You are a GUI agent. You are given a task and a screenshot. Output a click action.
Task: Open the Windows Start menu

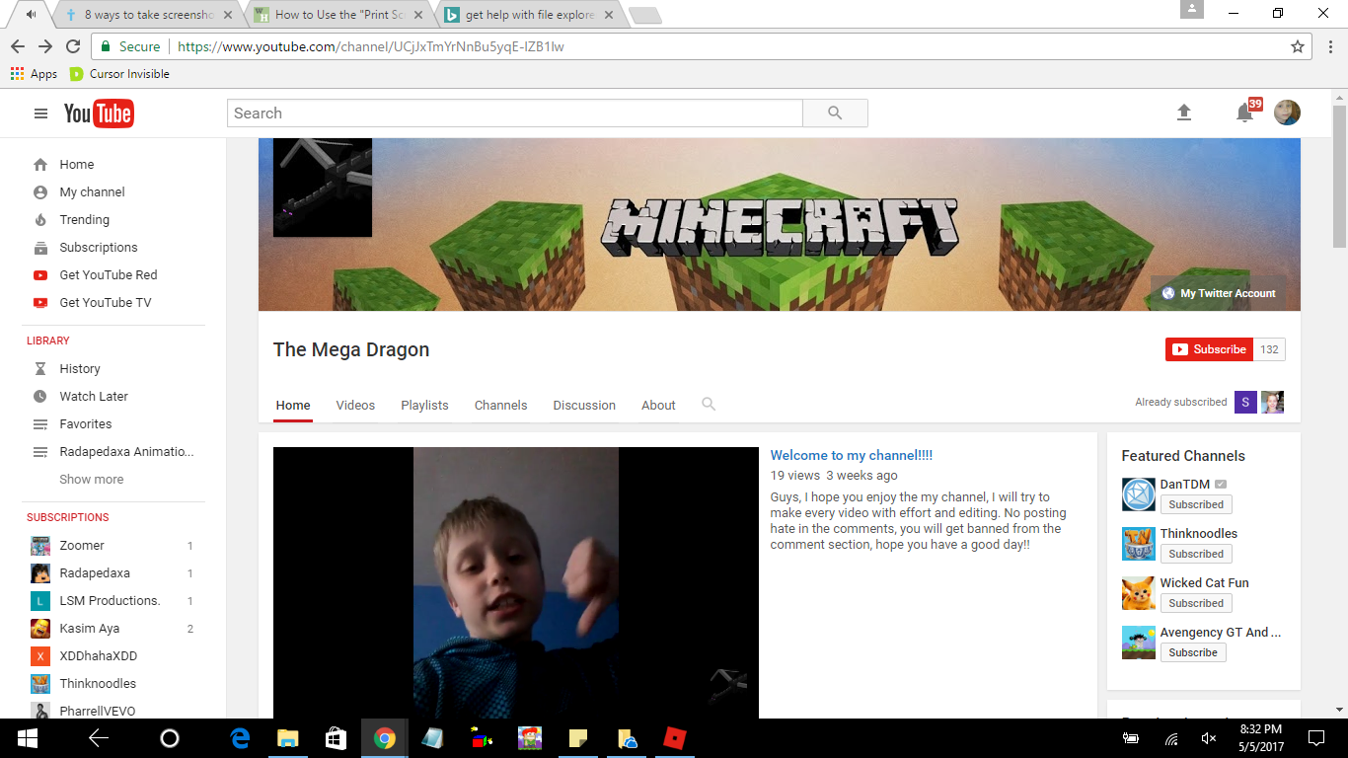click(x=27, y=738)
